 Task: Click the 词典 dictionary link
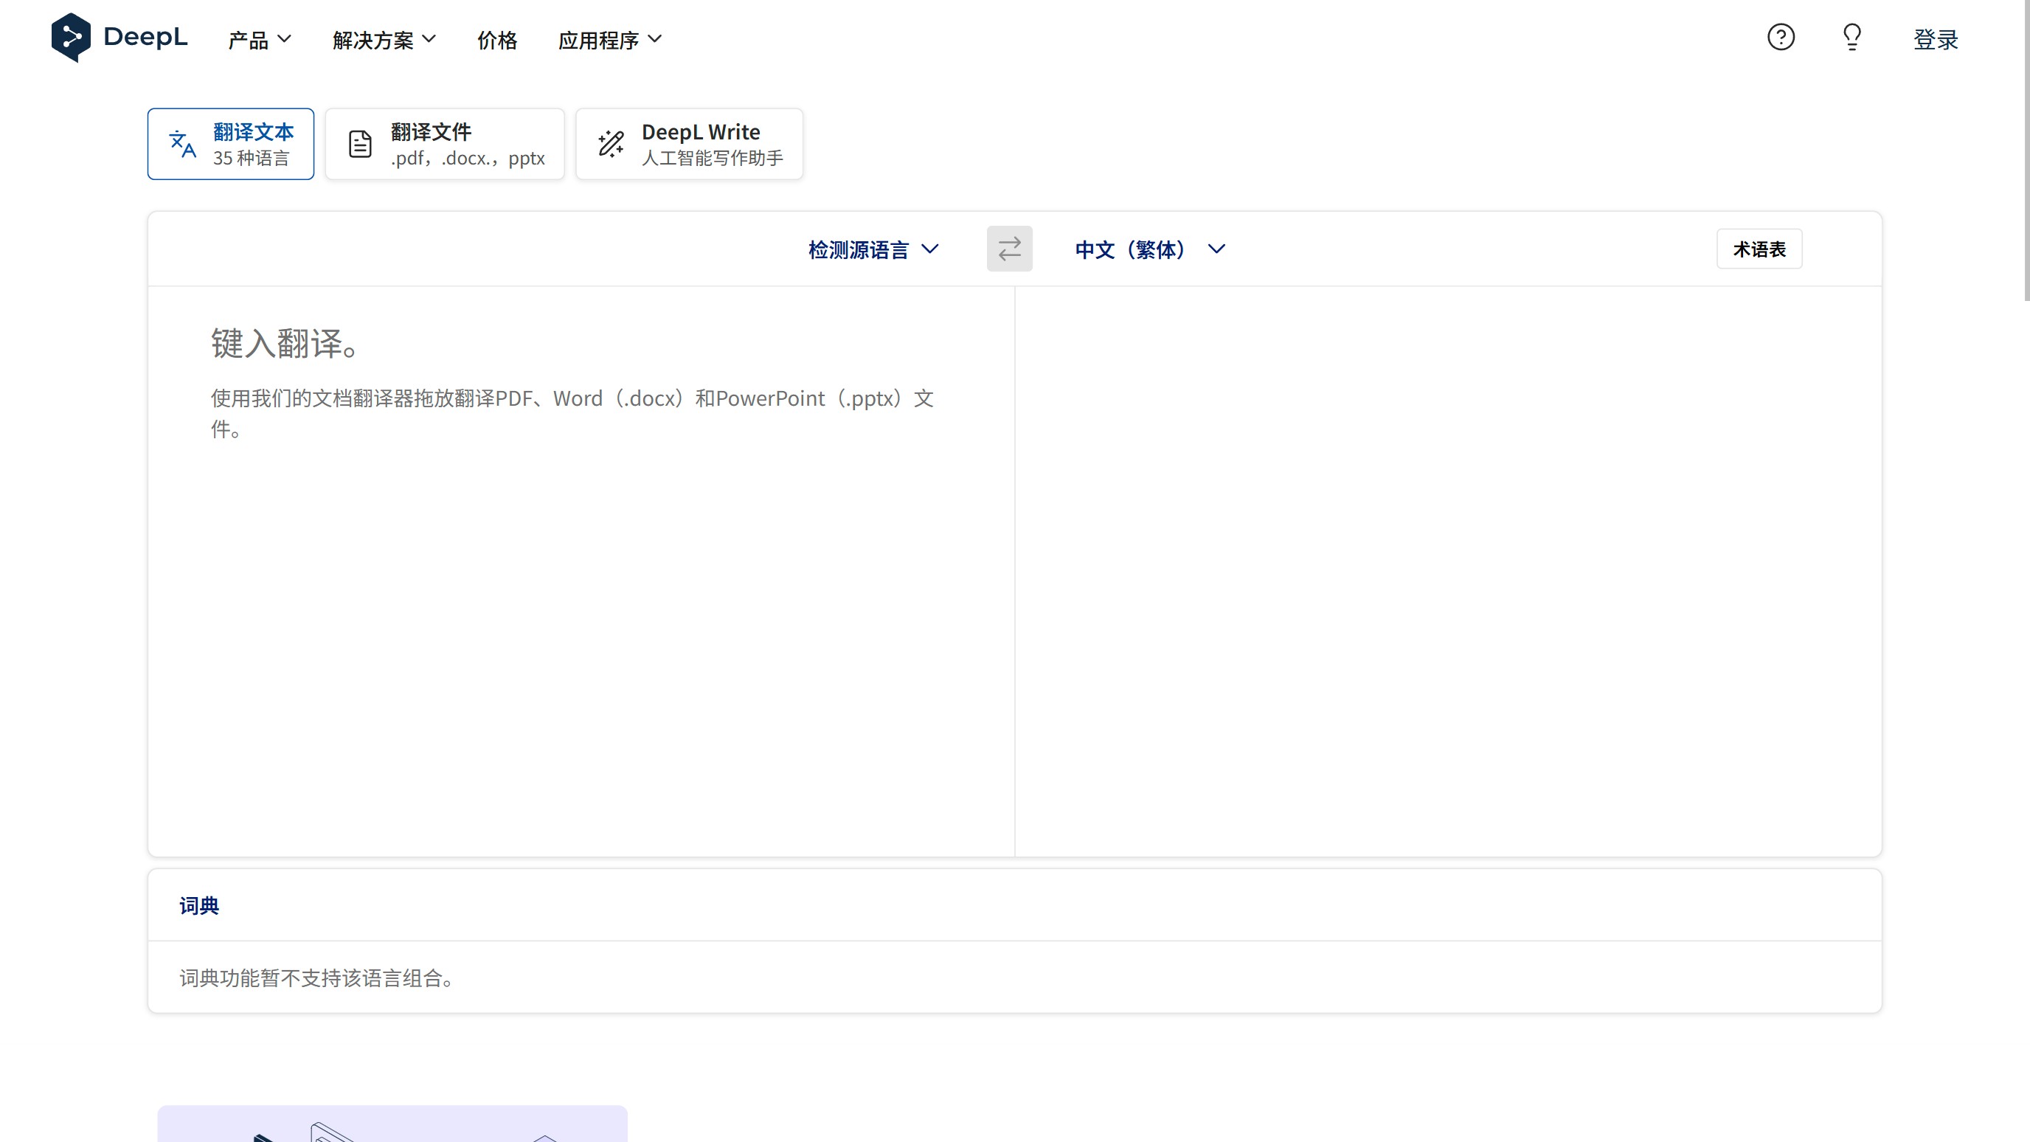click(x=198, y=906)
